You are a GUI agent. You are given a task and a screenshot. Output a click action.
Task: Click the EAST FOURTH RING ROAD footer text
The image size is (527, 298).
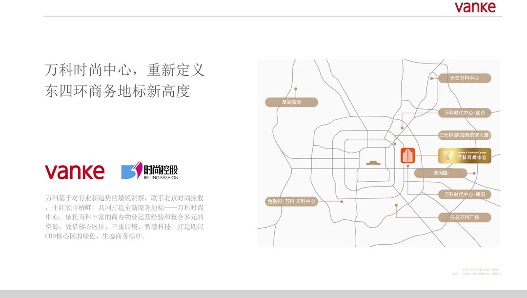481,270
